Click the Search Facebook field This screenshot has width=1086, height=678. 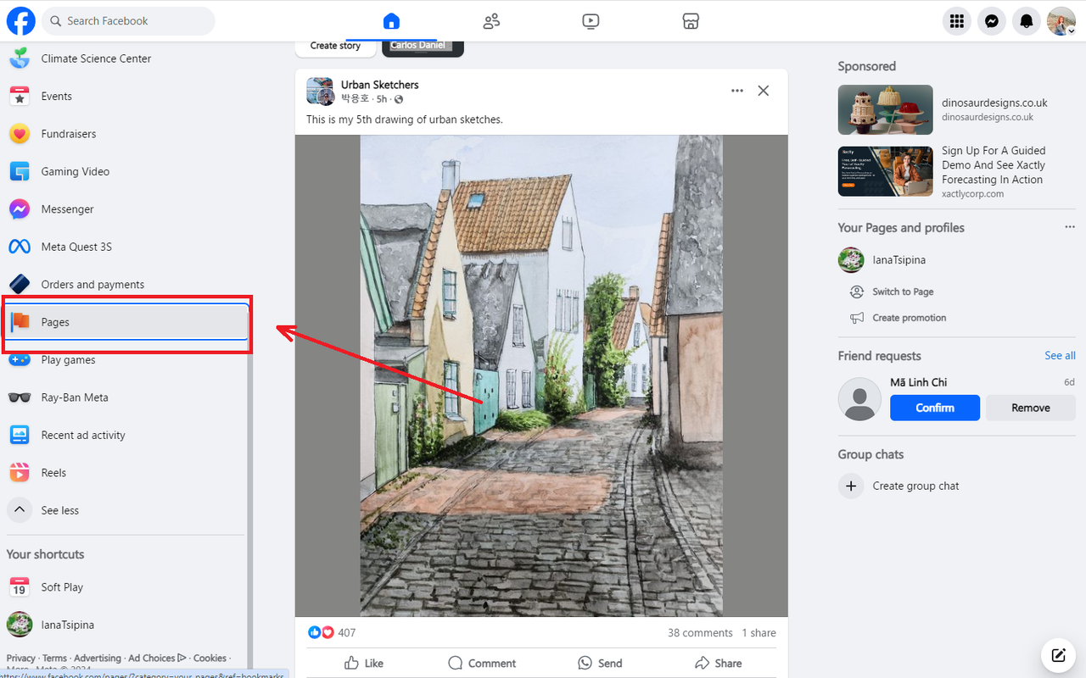coord(128,21)
